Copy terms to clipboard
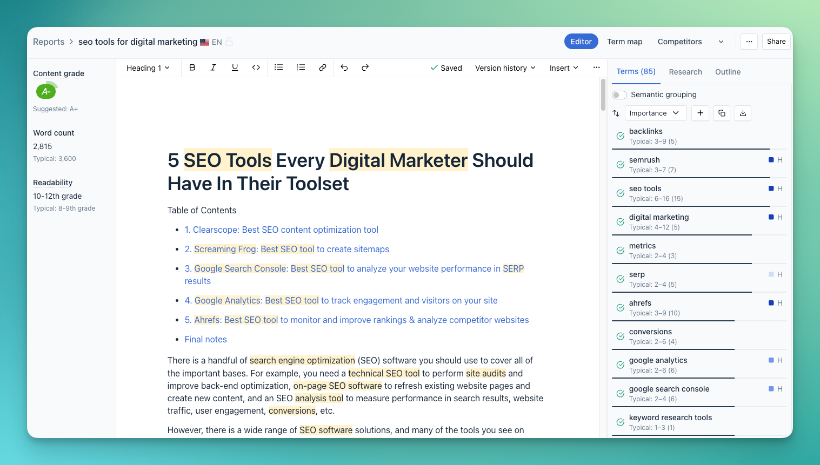This screenshot has width=820, height=465. (x=722, y=113)
